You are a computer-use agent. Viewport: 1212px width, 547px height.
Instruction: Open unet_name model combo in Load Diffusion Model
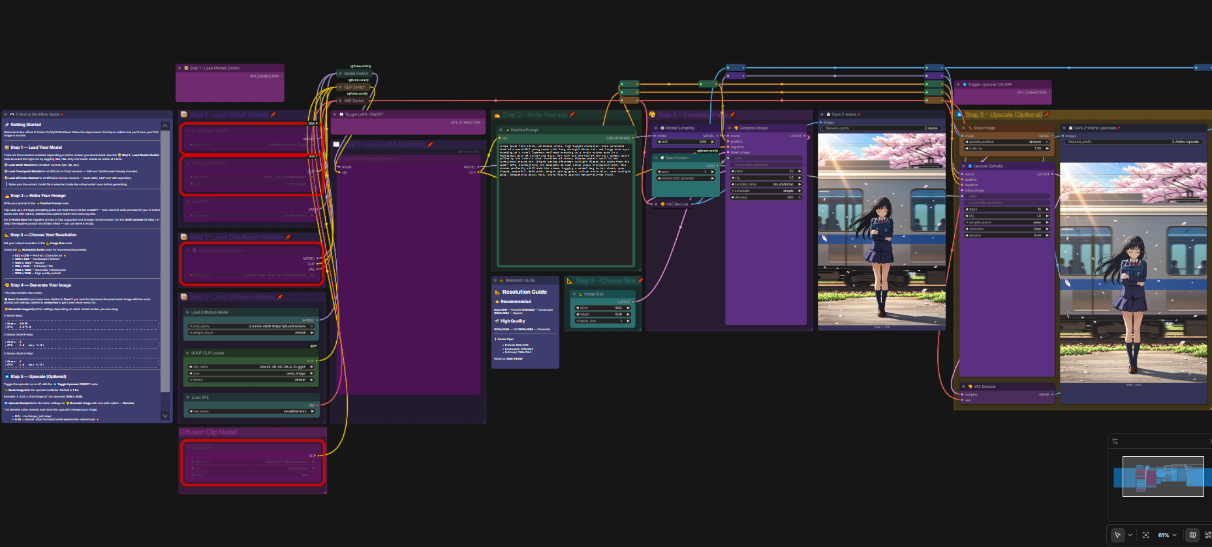(x=251, y=326)
